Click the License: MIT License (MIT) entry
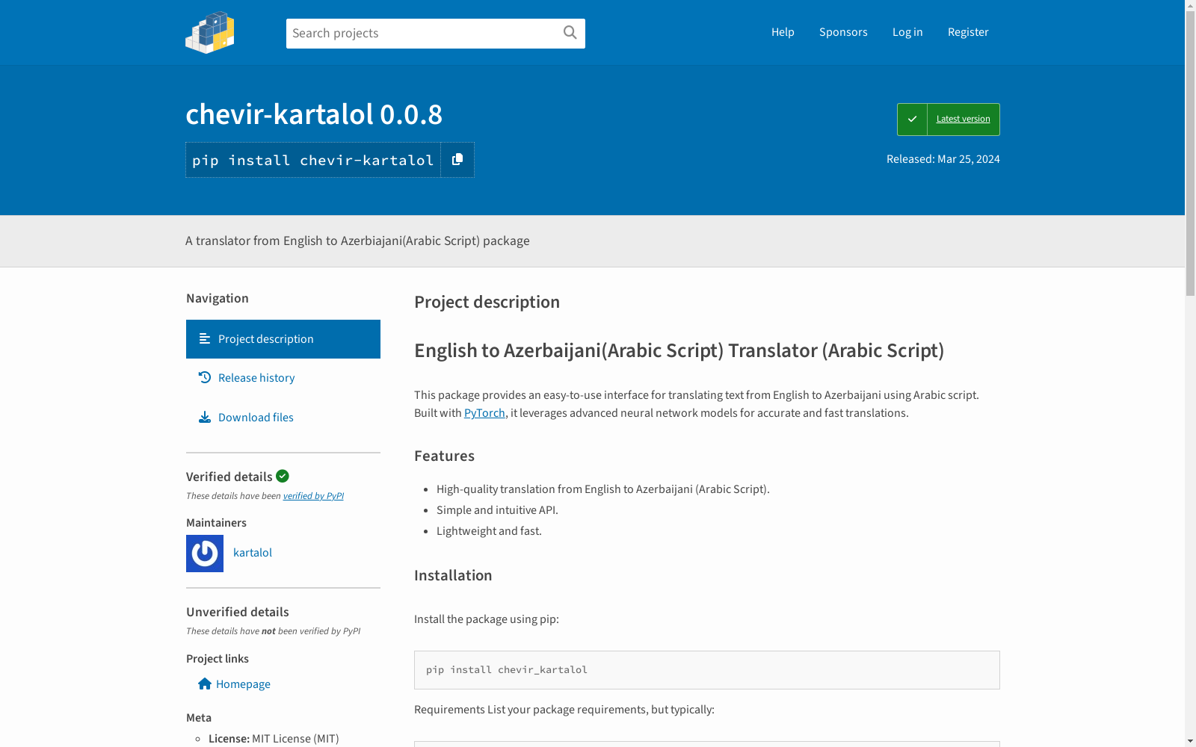 tap(274, 739)
